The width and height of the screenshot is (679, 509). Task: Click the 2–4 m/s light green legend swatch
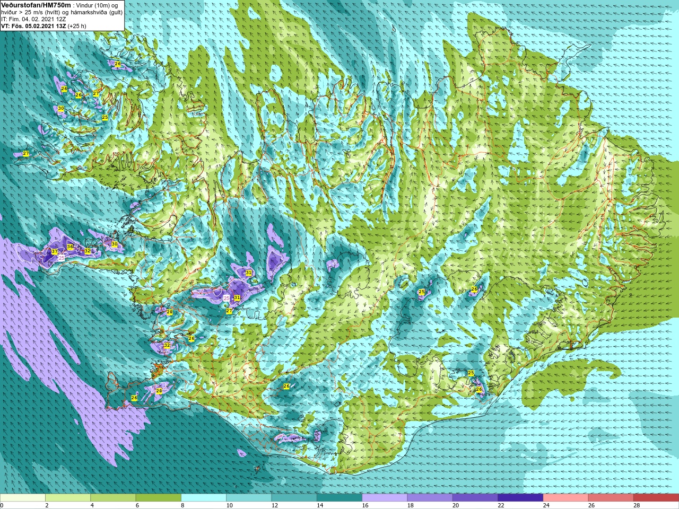(68, 497)
